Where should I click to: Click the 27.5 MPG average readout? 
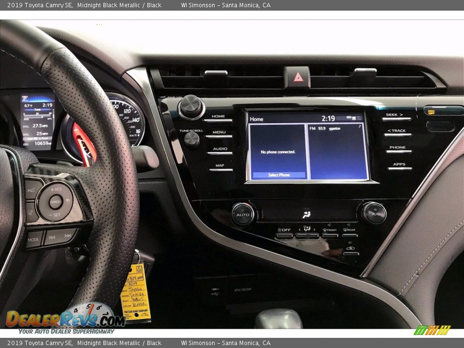[40, 126]
